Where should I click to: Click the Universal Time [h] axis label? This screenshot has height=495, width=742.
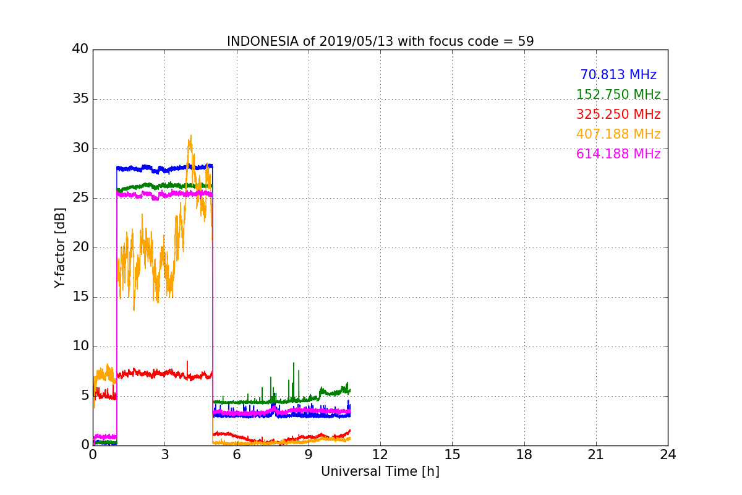pos(380,471)
